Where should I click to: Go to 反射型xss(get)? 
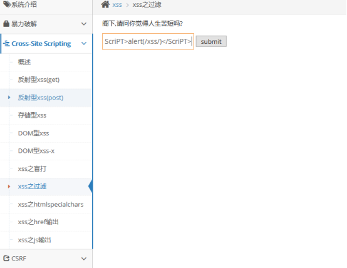pos(39,80)
